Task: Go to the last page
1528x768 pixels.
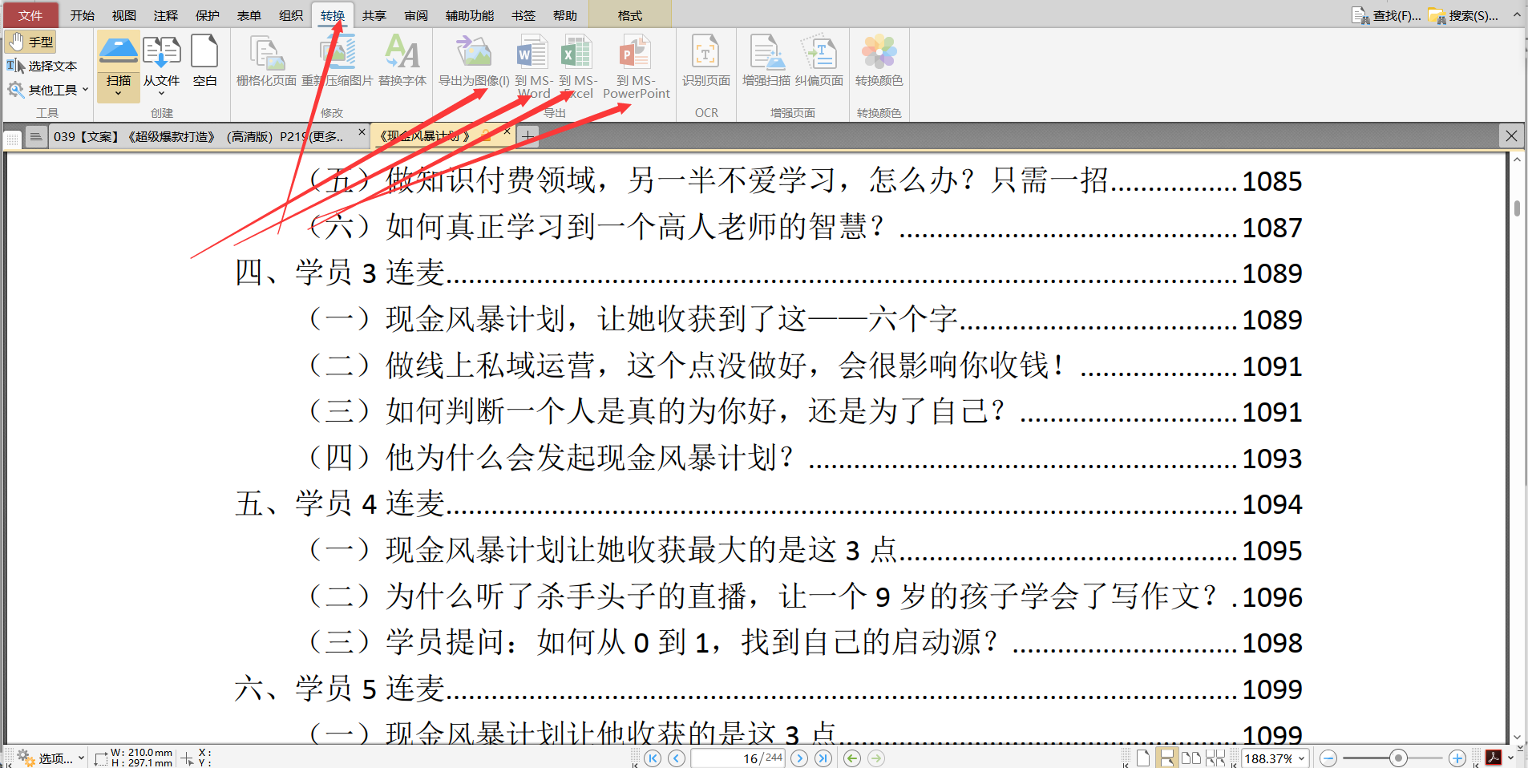Action: tap(823, 758)
